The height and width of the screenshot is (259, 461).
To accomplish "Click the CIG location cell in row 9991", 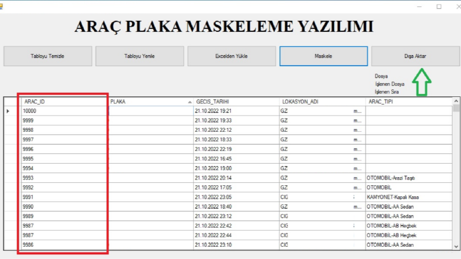I will (x=322, y=197).
